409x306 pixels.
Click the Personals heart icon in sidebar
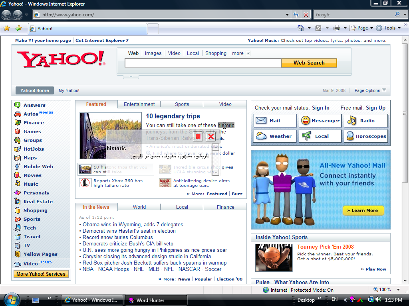click(x=18, y=193)
